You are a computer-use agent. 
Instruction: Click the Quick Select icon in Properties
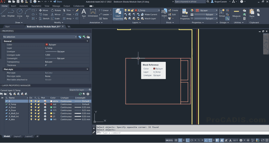[x=88, y=37]
